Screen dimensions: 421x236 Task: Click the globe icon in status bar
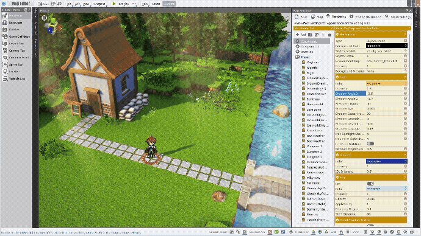point(320,232)
